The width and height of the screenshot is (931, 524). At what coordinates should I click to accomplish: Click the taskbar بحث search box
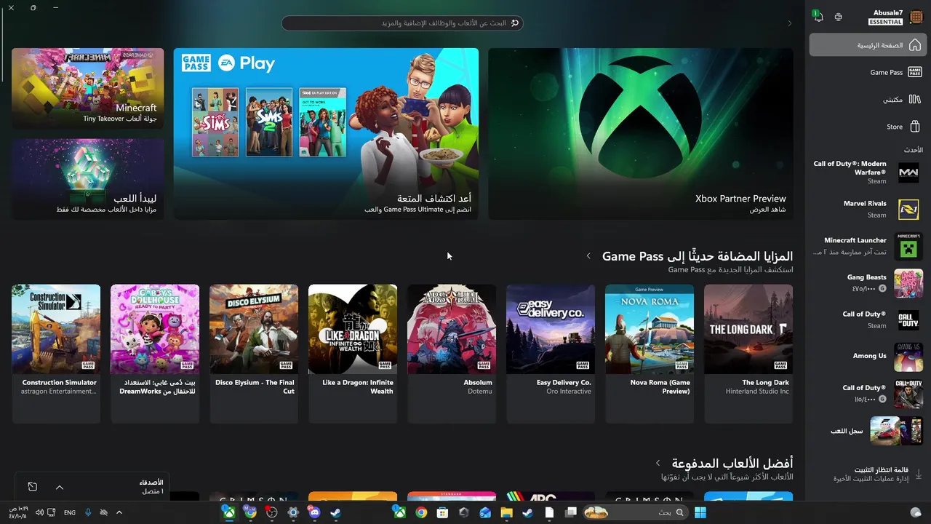coord(636,513)
